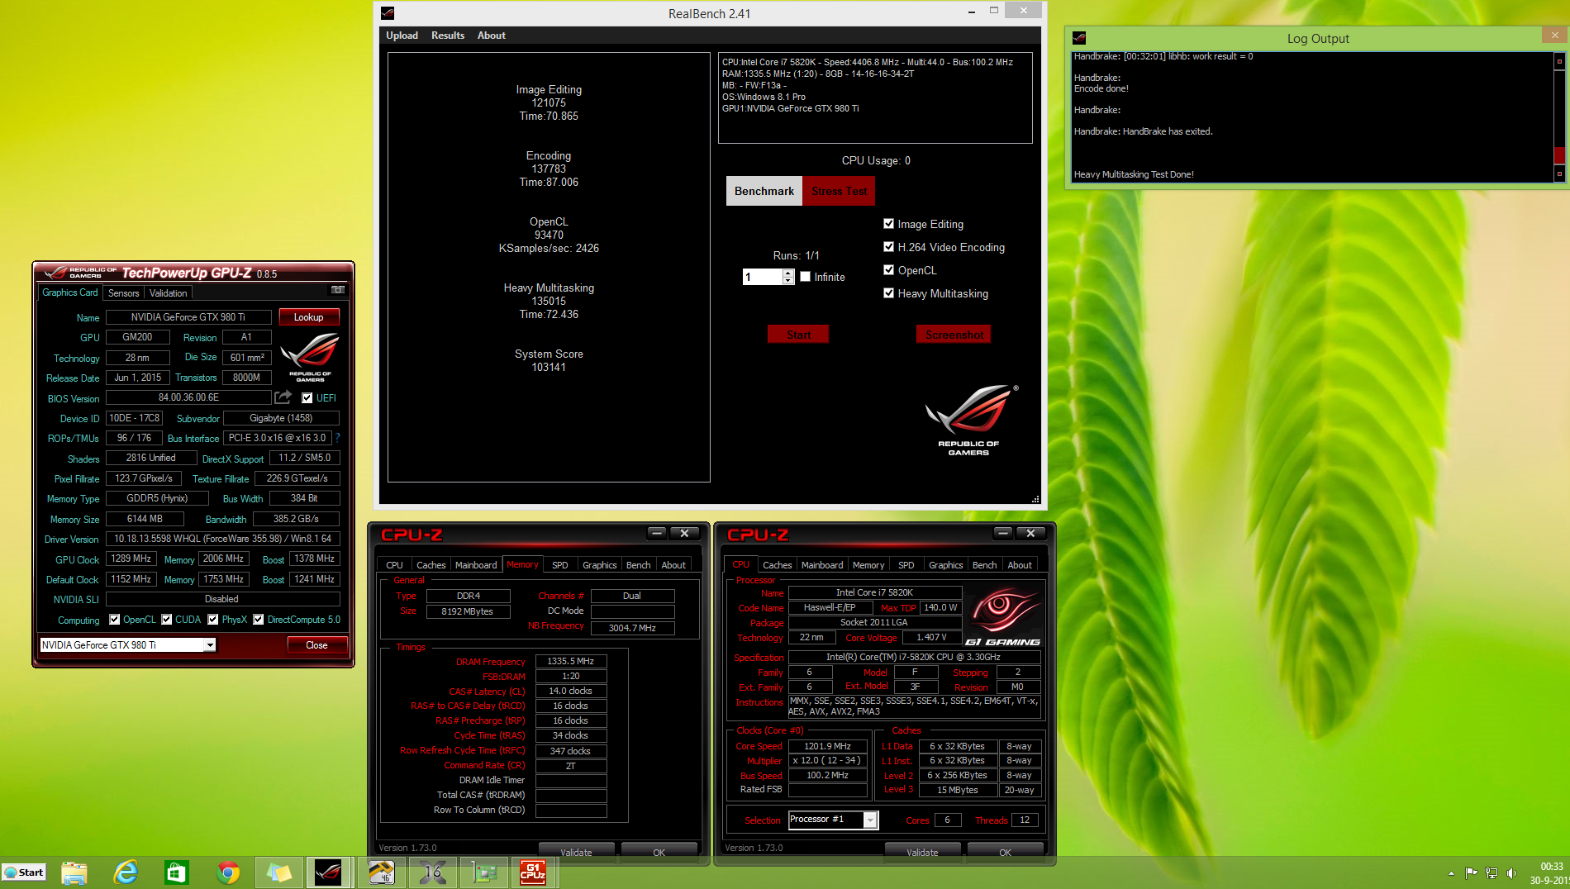Click the taskbar clock showing 00:33
Screen dimensions: 1570x889
pyautogui.click(x=1551, y=867)
